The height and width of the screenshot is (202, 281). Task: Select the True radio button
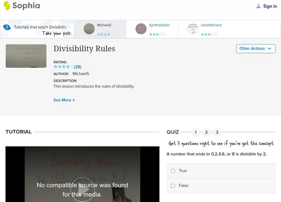pyautogui.click(x=173, y=171)
